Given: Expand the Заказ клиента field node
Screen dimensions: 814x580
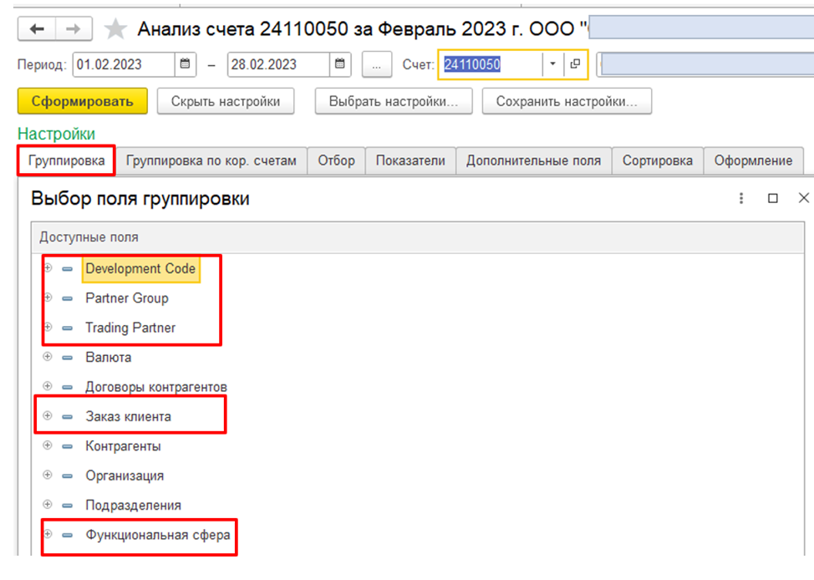Looking at the screenshot, I should tap(48, 415).
